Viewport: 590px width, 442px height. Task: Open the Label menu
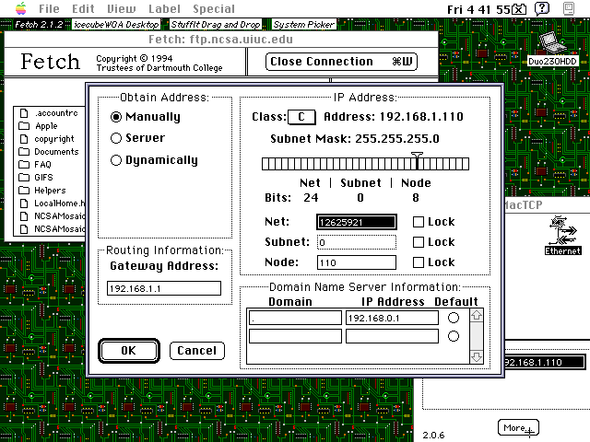[164, 9]
